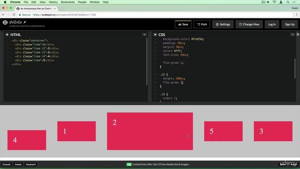This screenshot has width=300, height=169.
Task: Click the Change View button
Action: point(249,24)
